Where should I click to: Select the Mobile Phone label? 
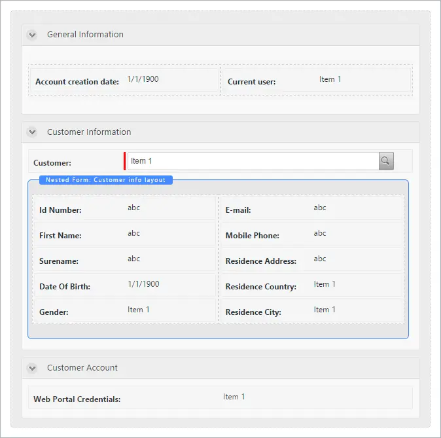(253, 236)
